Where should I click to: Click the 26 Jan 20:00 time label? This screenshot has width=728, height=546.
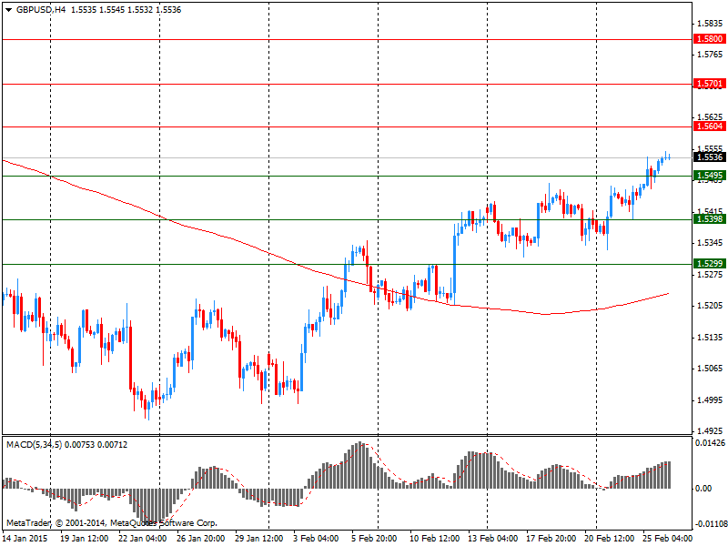point(200,539)
